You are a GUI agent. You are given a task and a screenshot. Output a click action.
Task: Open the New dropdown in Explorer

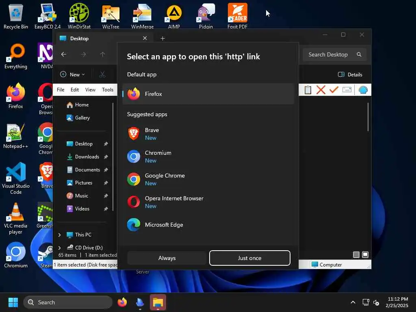72,75
